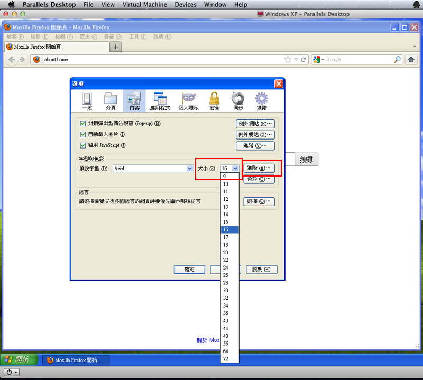Click the 說明 (Help) button
Image resolution: width=423 pixels, height=380 pixels.
coord(261,269)
